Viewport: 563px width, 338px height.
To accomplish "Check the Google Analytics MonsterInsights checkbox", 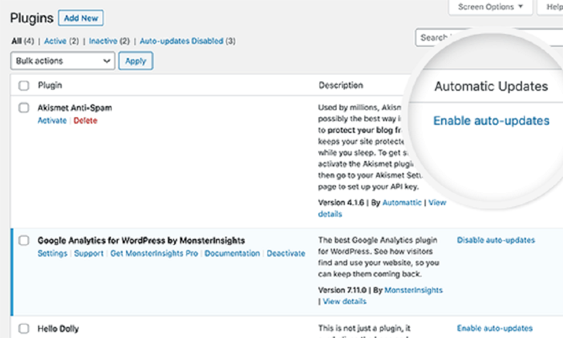I will click(x=23, y=240).
